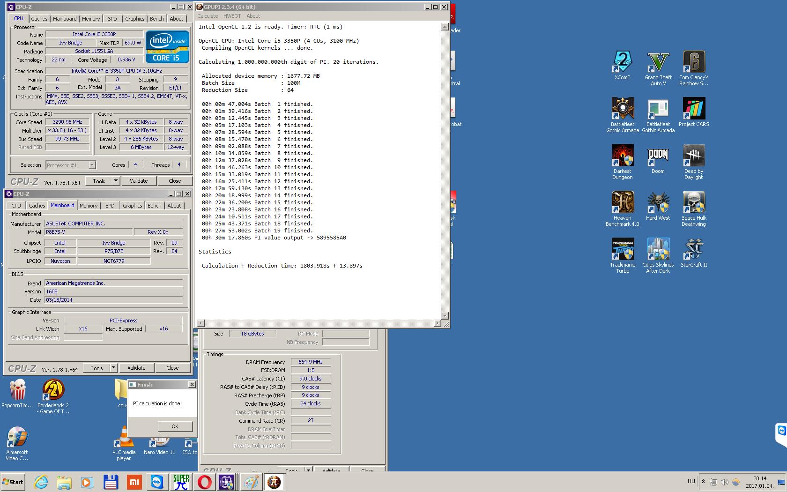Open the Start menu
The image size is (787, 492).
[x=13, y=482]
